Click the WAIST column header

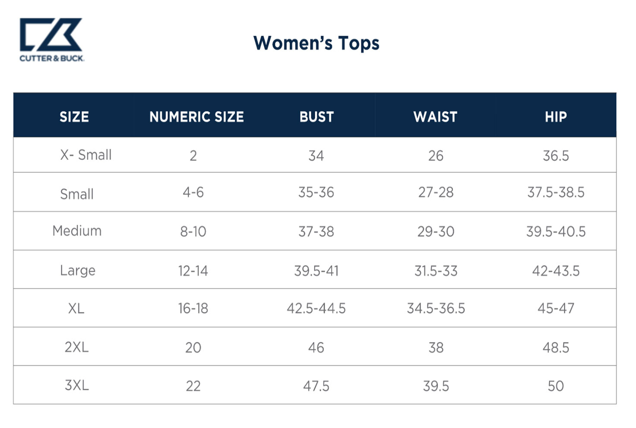[435, 117]
